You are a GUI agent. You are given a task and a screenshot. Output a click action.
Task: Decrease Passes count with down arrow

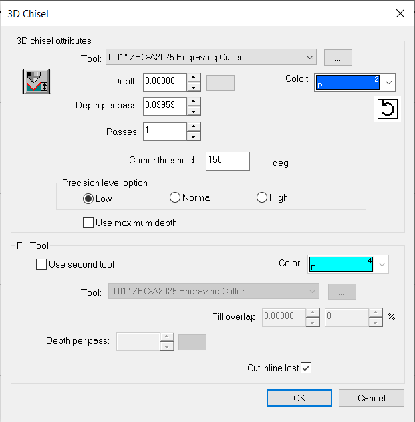(194, 136)
